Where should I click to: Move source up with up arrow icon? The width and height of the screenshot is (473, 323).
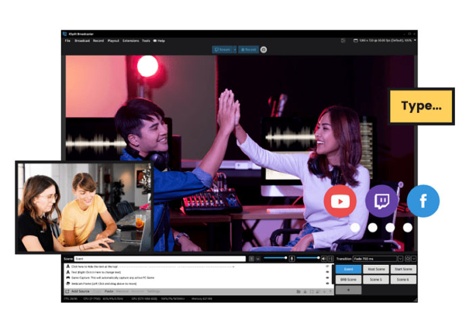330,292
